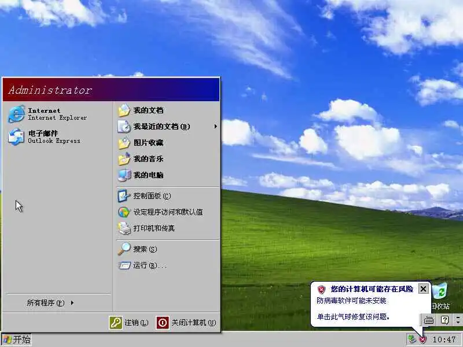The image size is (463, 347).
Task: Select 运行(R)... menu entry
Action: click(168, 265)
